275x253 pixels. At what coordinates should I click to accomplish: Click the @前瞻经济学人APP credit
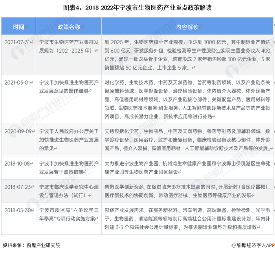[253, 245]
